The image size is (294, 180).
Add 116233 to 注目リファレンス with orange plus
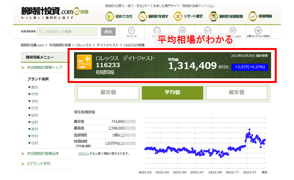84,62
